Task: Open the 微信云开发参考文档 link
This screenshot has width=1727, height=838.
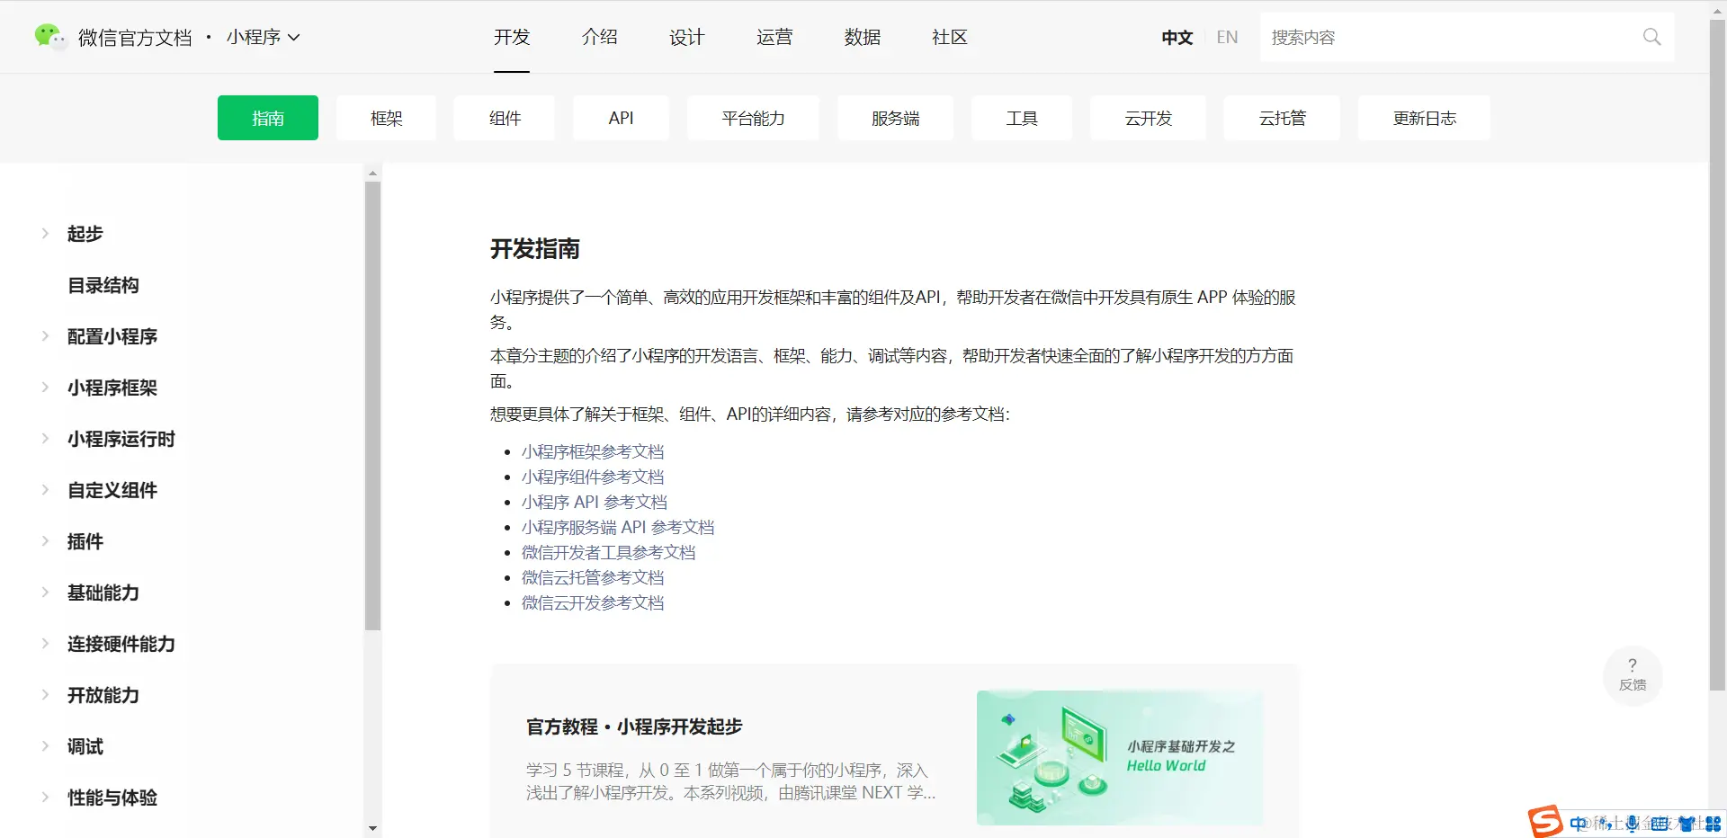Action: pos(593,602)
